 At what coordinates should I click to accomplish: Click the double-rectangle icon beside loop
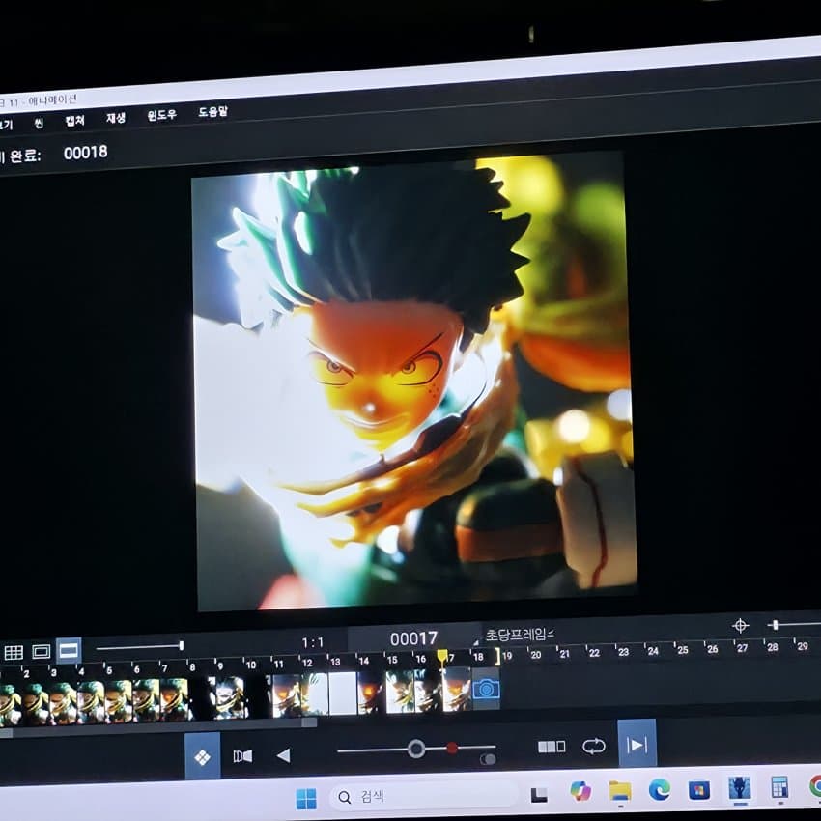(551, 747)
